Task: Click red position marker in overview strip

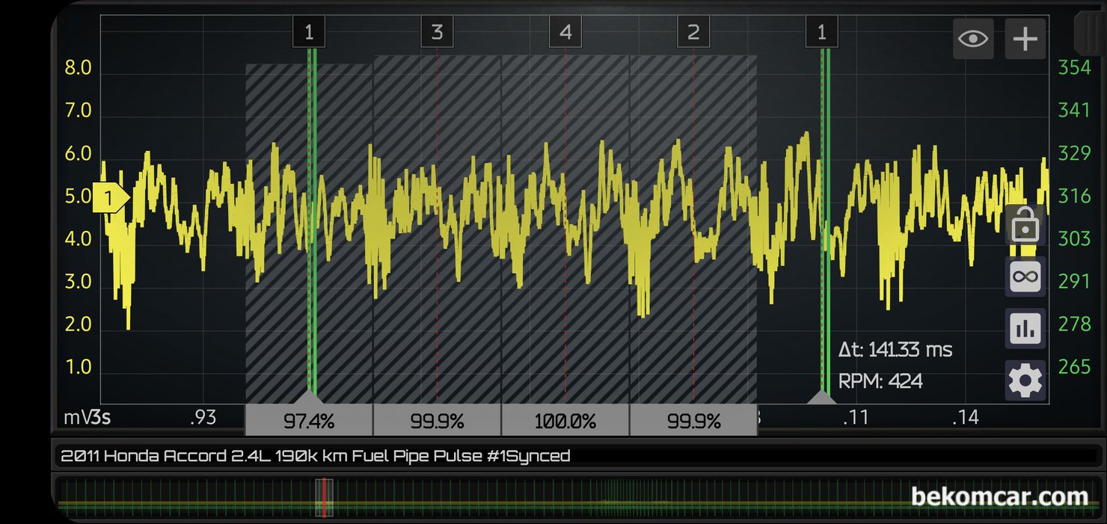Action: click(324, 498)
